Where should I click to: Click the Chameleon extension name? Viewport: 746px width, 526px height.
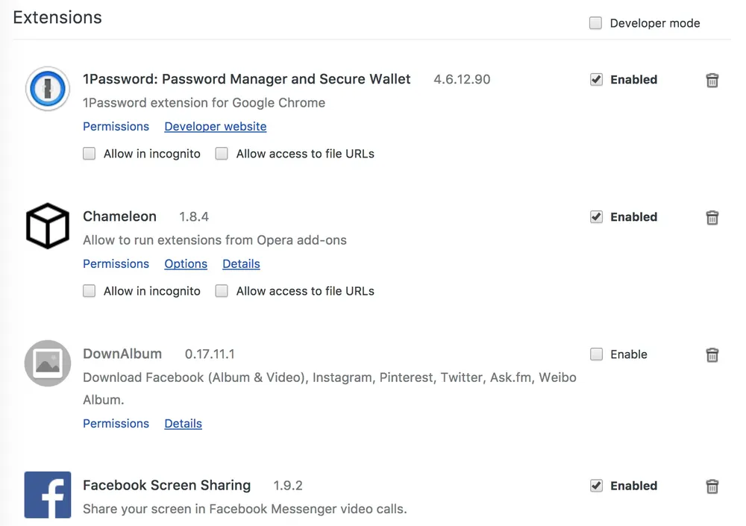click(x=119, y=216)
